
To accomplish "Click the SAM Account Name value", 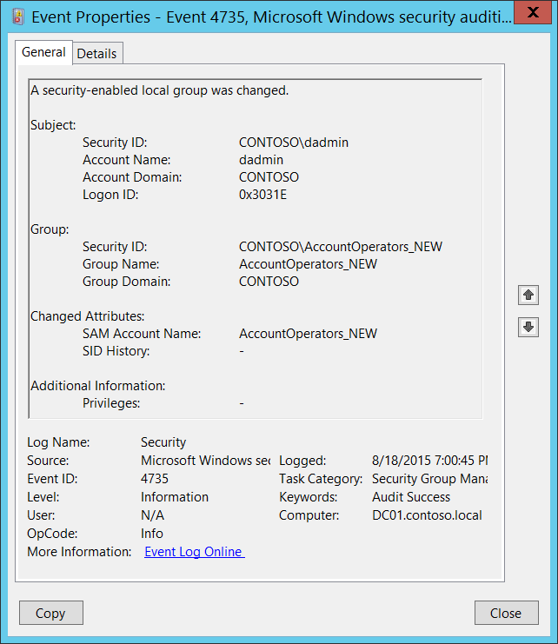I will (308, 334).
